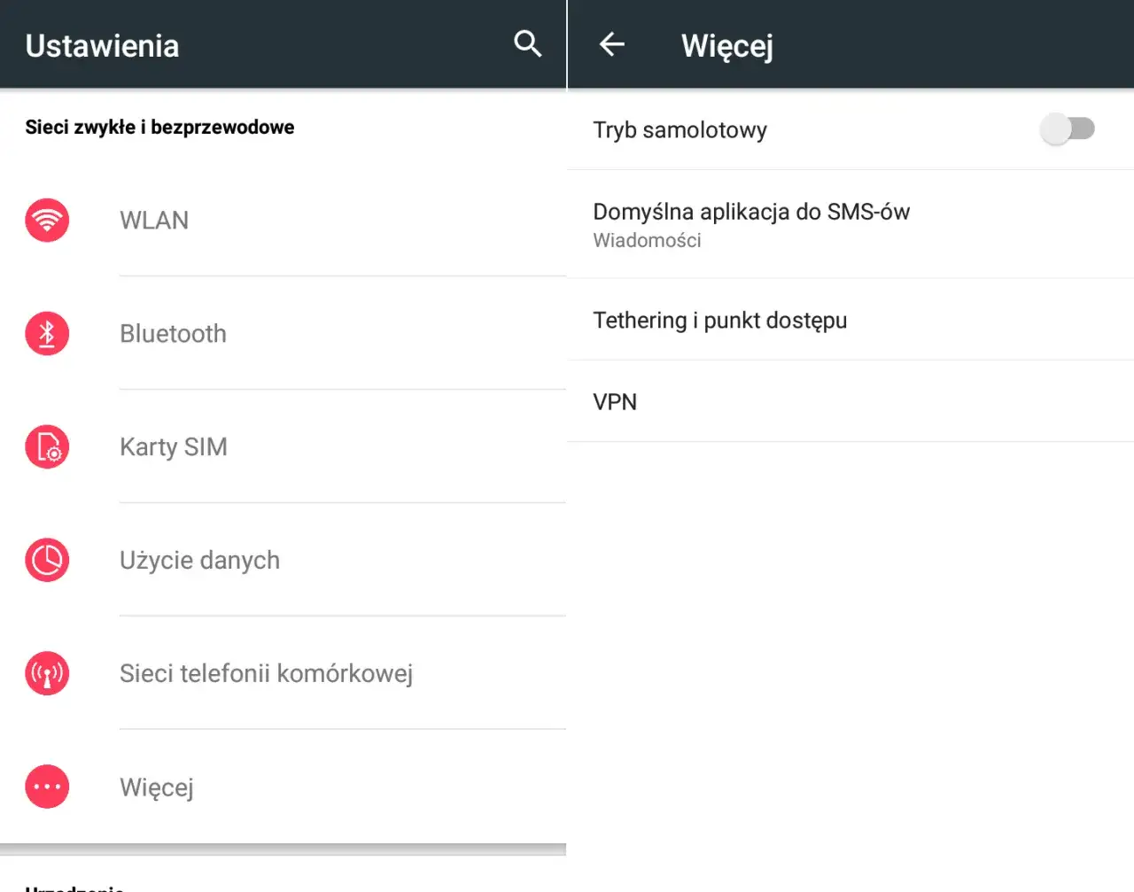Screen dimensions: 1134x892
Task: Open search in Ustawienia
Action: (527, 43)
